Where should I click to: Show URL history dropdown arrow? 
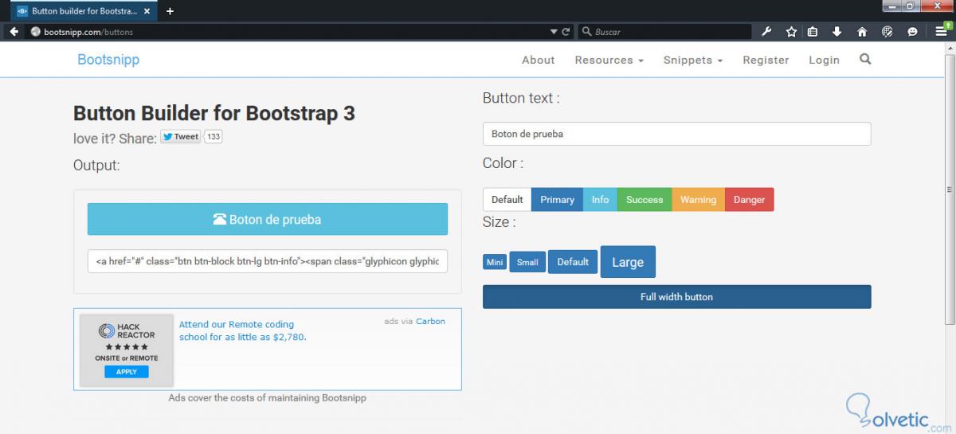(x=554, y=32)
